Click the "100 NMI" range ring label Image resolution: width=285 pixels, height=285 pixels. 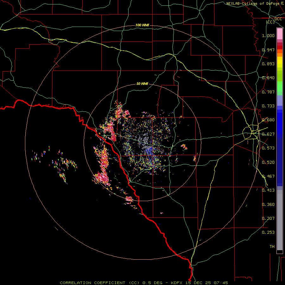(x=142, y=25)
